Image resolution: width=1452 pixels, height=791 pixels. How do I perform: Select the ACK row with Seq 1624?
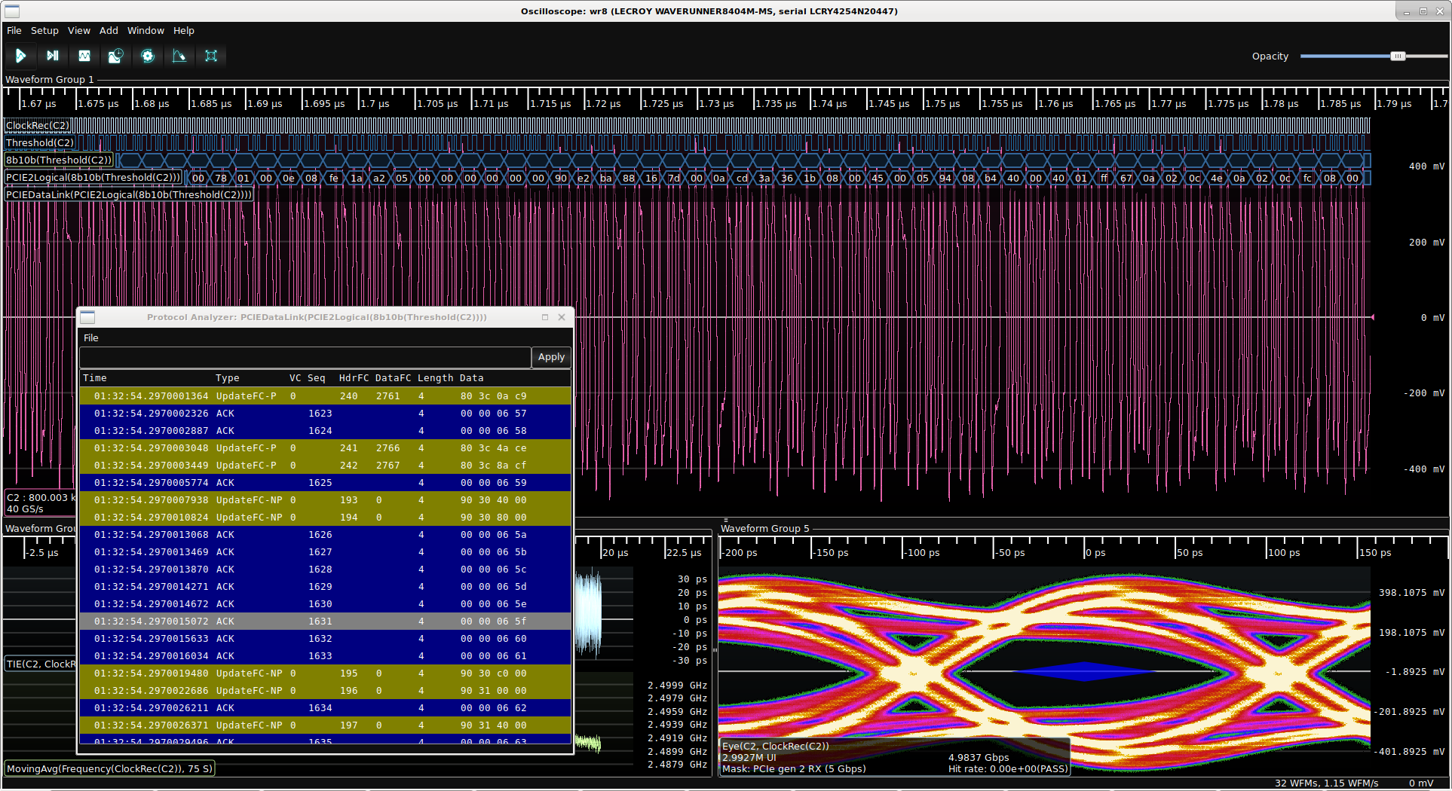pos(325,431)
